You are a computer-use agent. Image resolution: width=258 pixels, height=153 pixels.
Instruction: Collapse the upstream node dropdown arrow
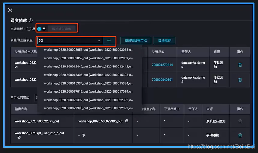[99, 41]
